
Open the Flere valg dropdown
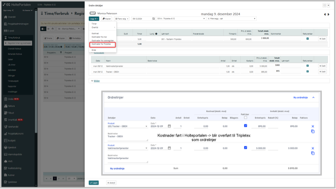coord(122,19)
